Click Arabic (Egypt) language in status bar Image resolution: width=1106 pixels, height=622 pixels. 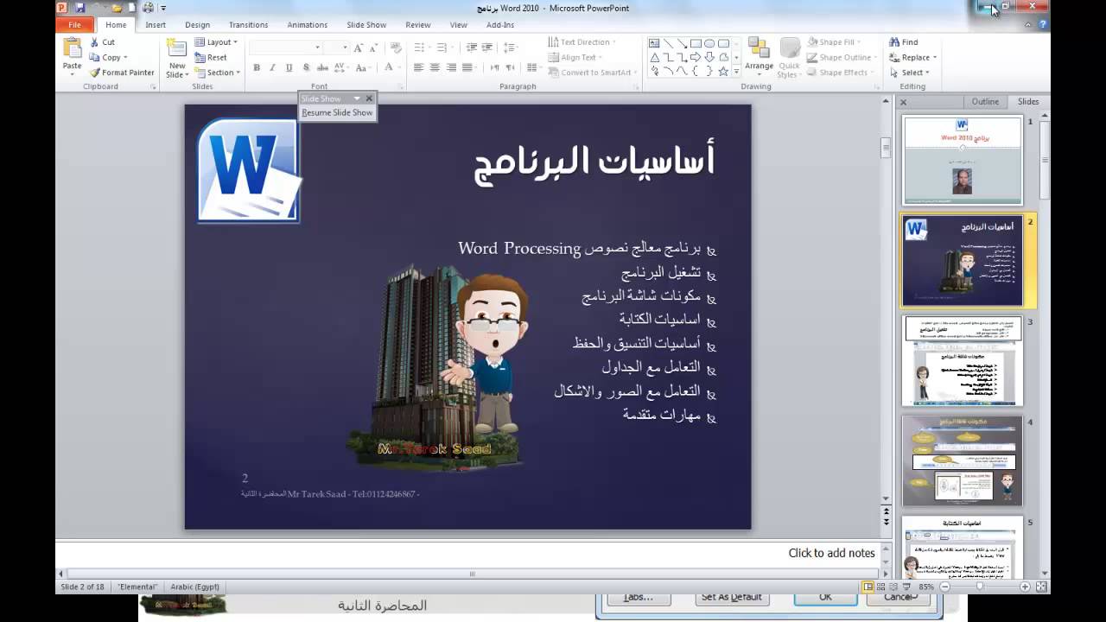(x=194, y=587)
